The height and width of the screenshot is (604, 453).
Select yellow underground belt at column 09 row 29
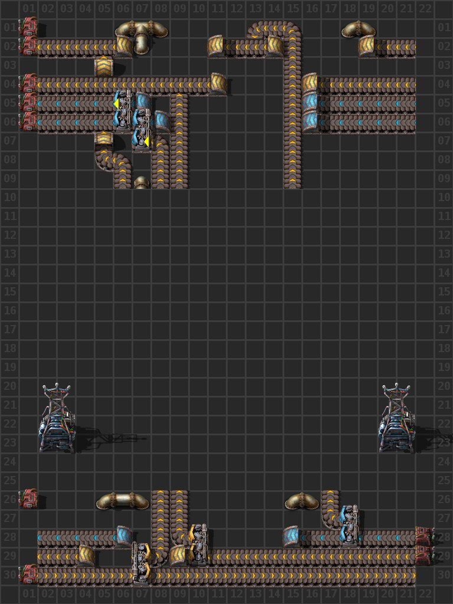pos(178,556)
